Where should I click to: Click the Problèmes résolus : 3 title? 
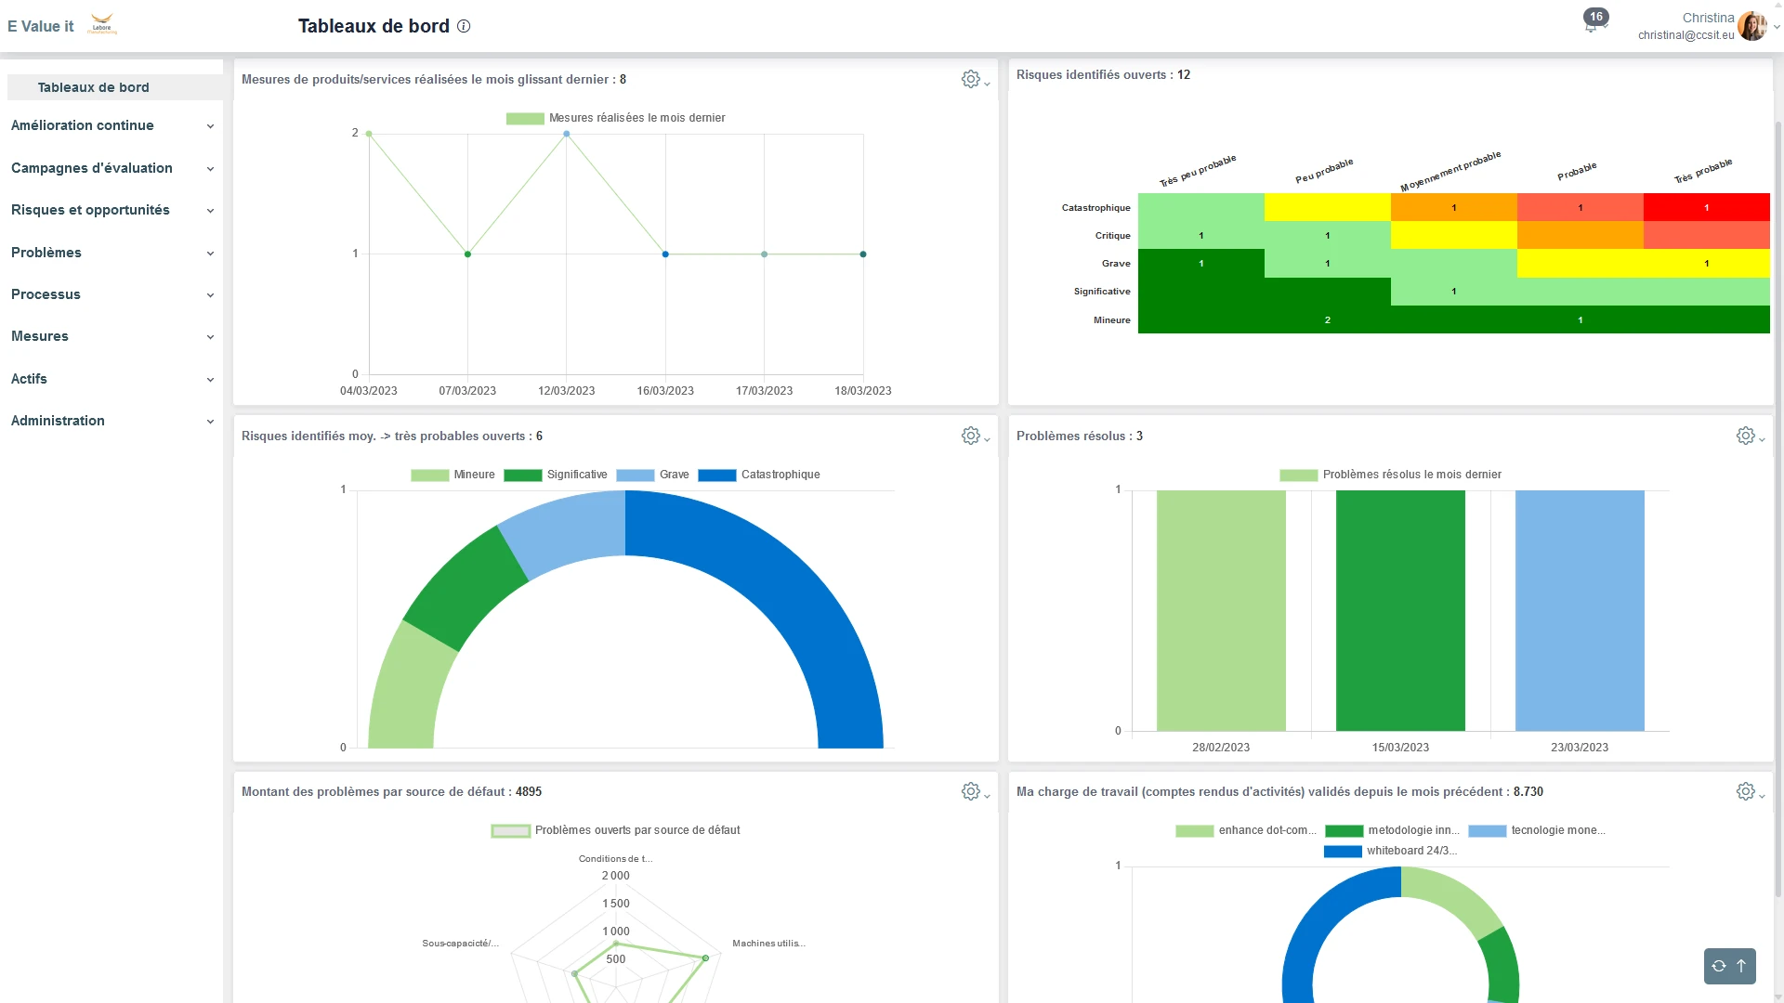click(1080, 436)
